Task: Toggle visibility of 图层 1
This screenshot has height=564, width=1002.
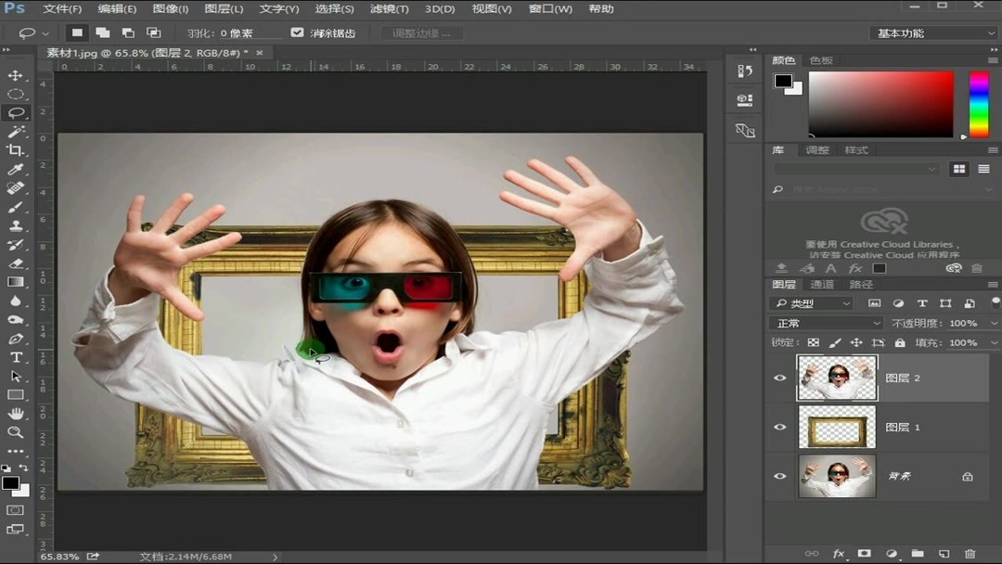Action: [x=780, y=427]
